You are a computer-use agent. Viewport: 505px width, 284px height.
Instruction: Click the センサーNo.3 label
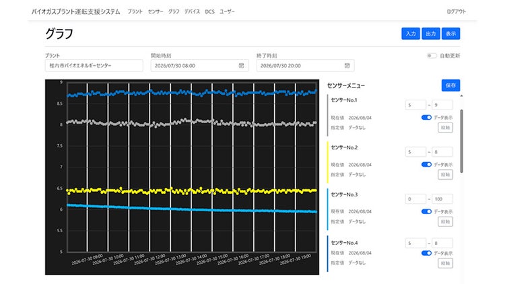tap(344, 194)
